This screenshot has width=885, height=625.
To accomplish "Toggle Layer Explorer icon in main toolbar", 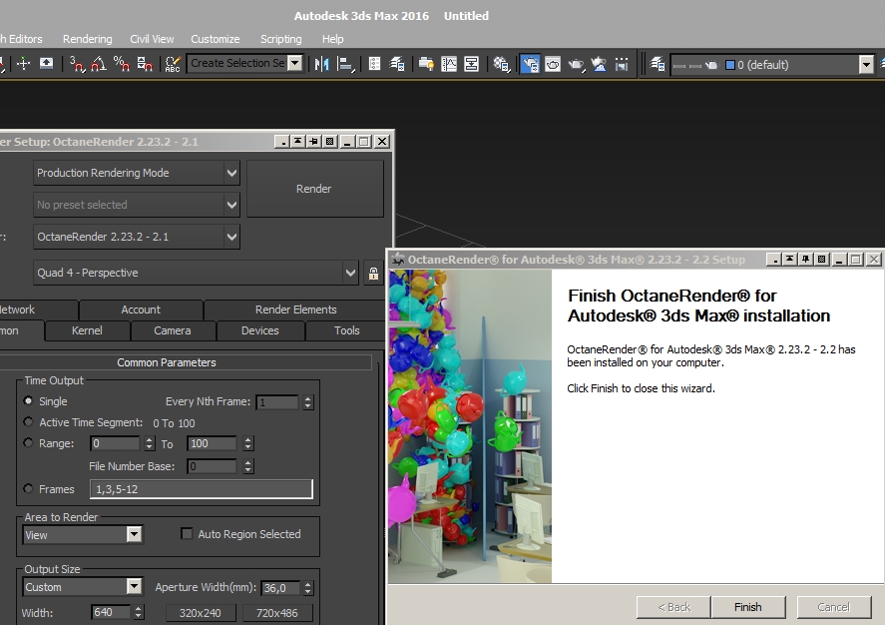I will [x=397, y=64].
